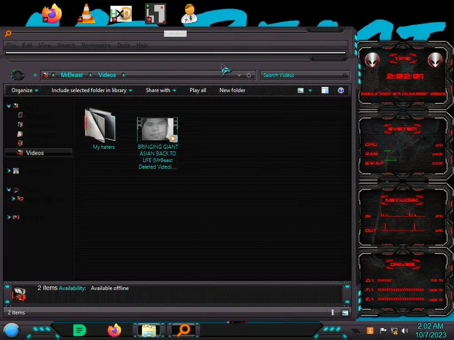Click details view icon in status bar
This screenshot has width=454, height=340.
(x=333, y=313)
